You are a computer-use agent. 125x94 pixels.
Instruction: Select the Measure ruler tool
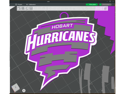point(91,8)
